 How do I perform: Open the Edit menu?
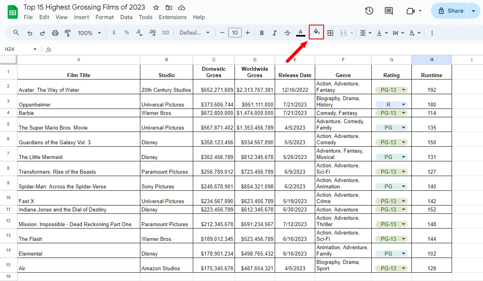pos(44,17)
